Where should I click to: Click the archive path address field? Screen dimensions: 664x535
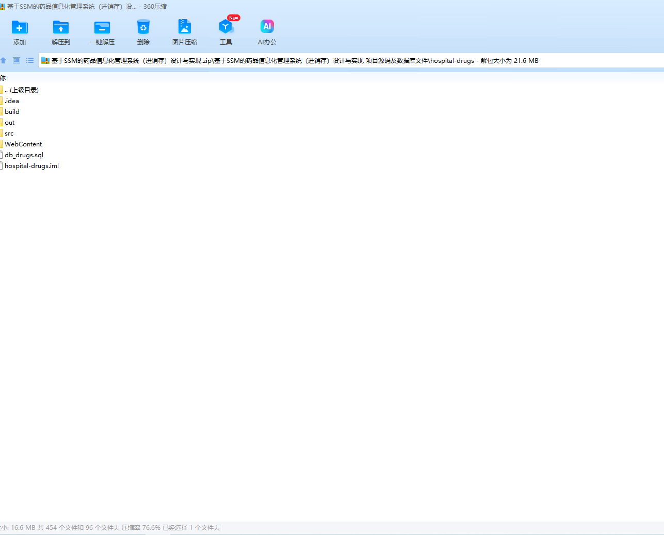(x=351, y=60)
